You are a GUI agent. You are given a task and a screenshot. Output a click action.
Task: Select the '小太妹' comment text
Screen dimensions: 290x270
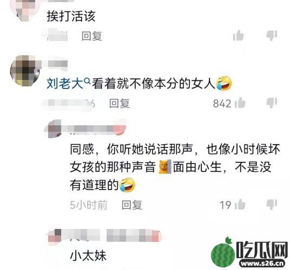[88, 255]
